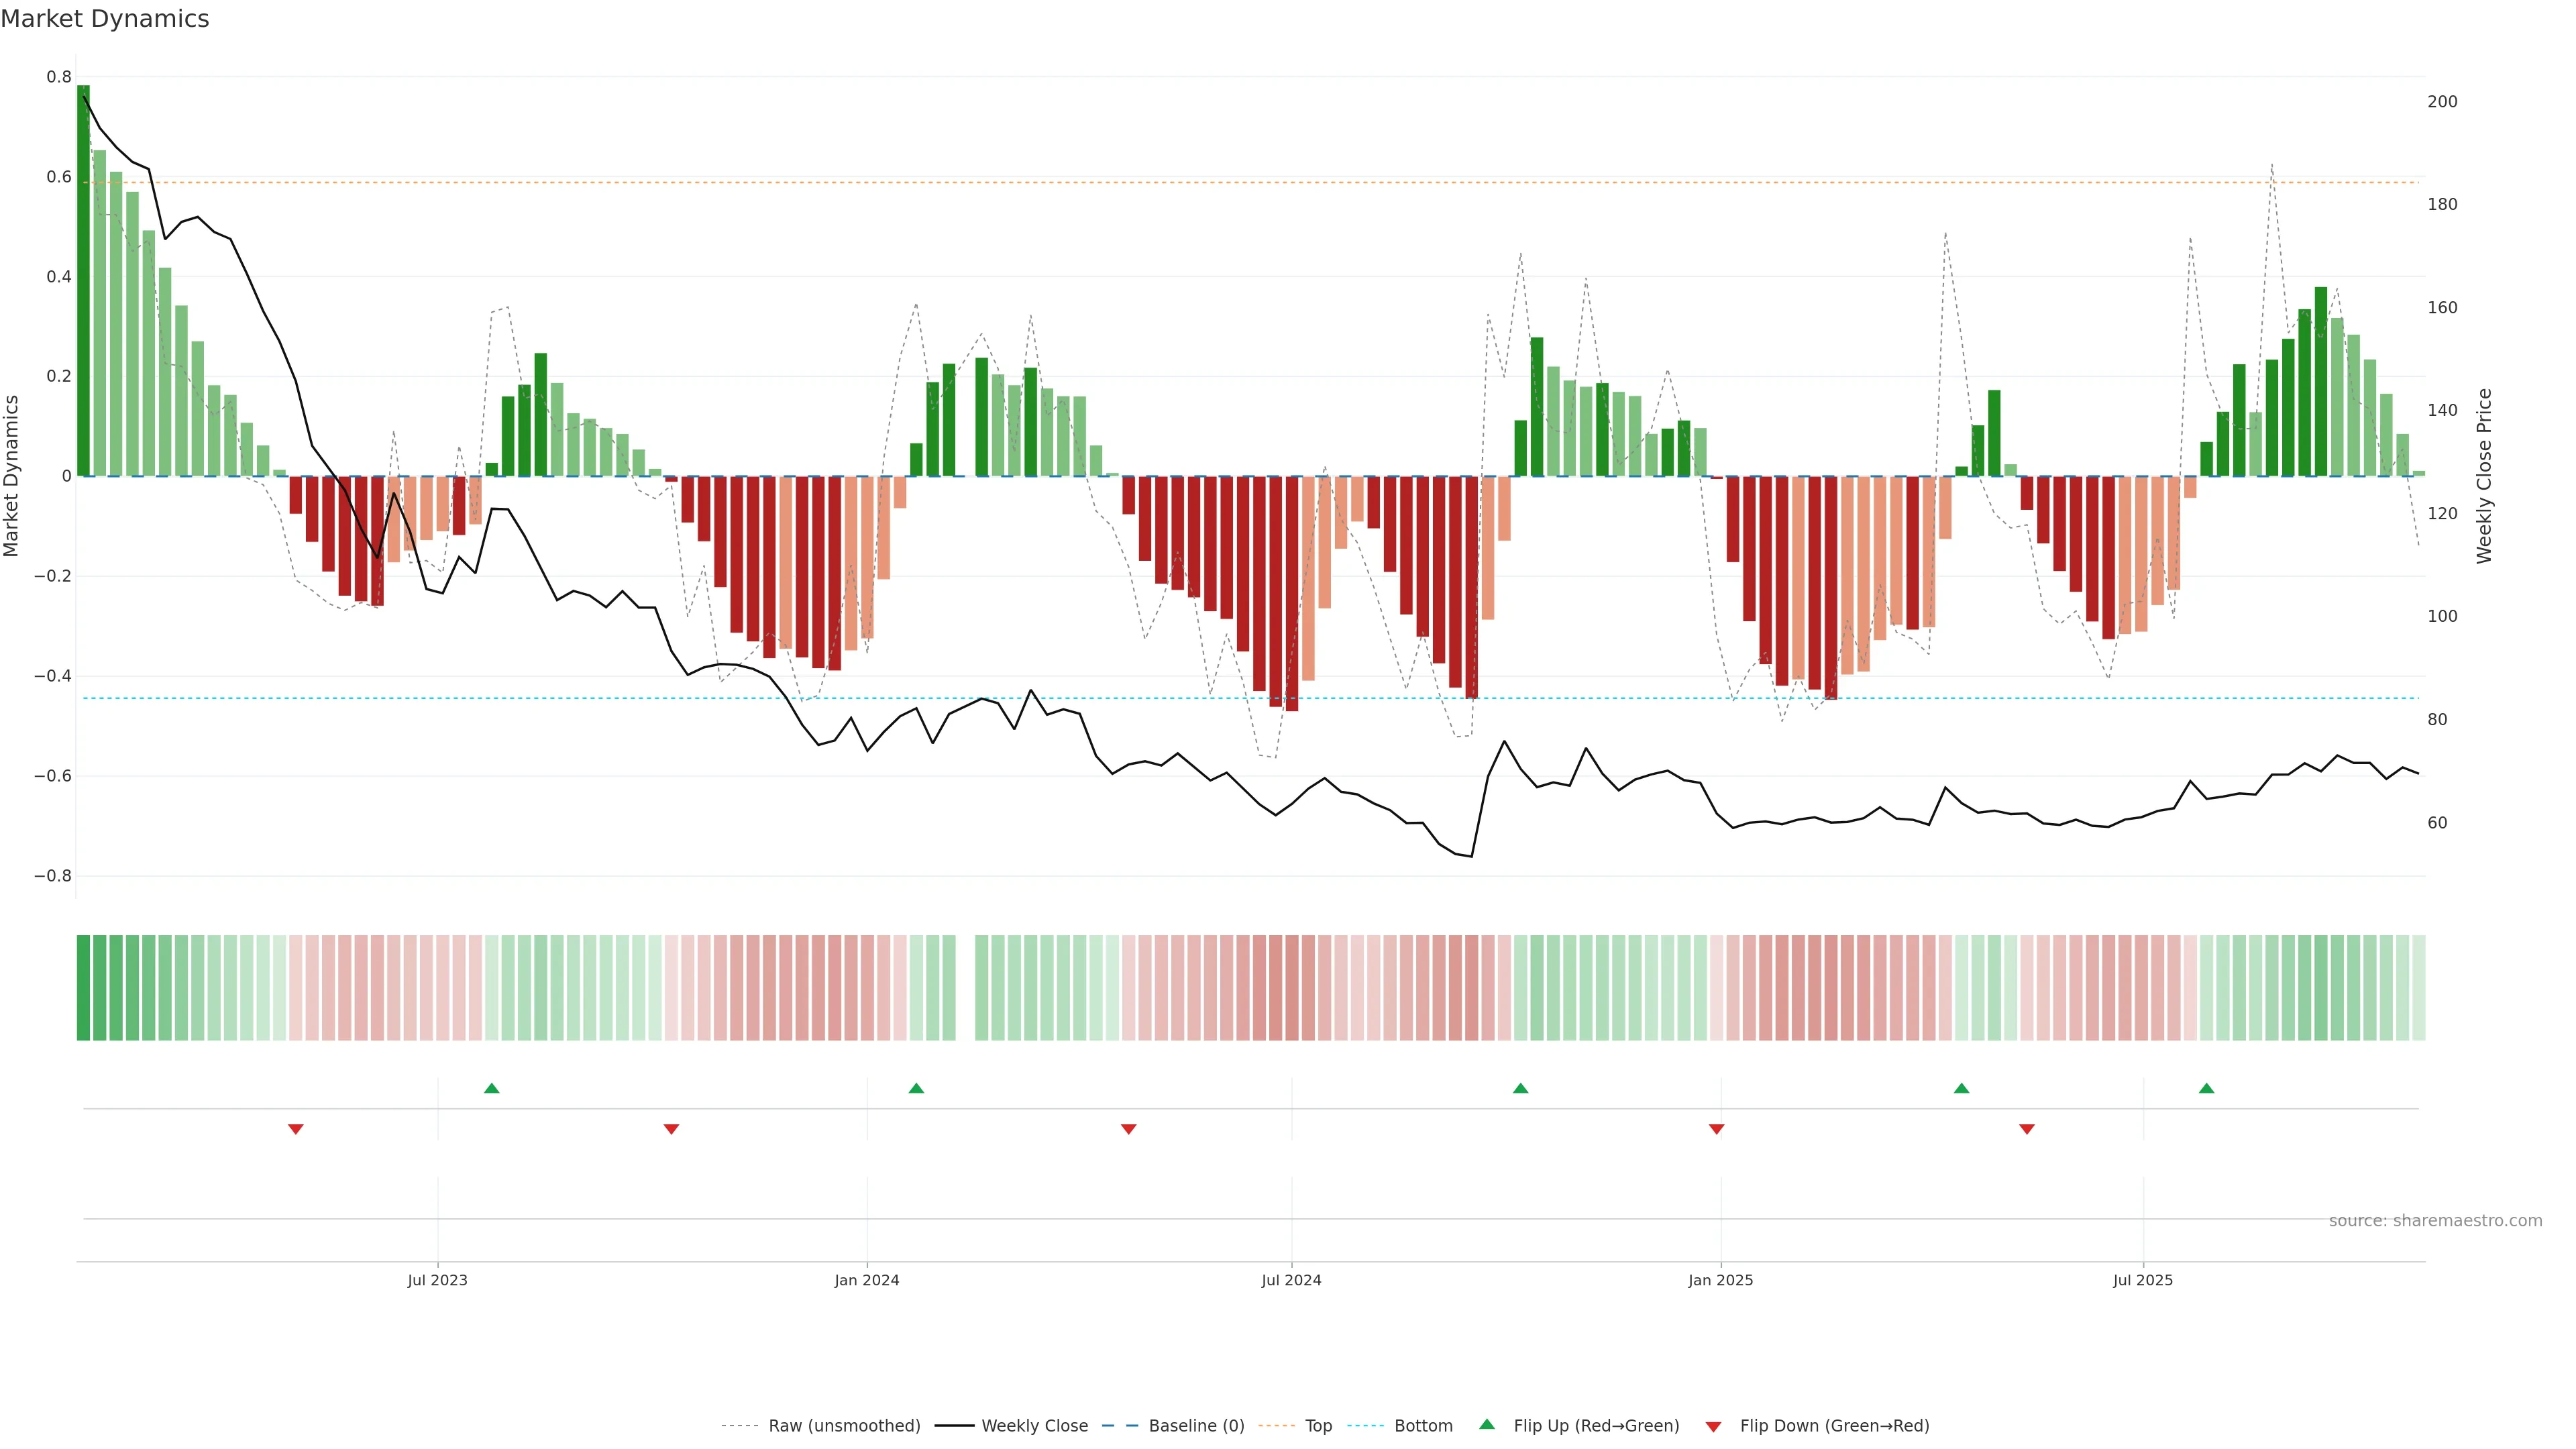
Task: Toggle Flip Down (Green→Red) legend entry
Action: (1834, 1426)
